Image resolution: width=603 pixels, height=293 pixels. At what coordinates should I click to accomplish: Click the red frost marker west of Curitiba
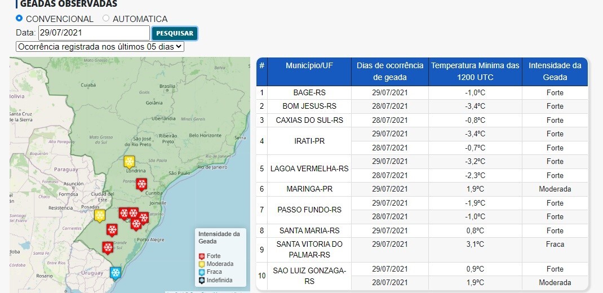pos(141,184)
